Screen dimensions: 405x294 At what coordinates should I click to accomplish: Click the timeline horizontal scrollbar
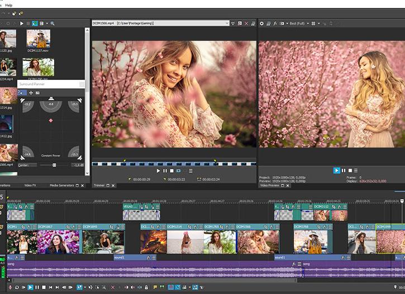(x=154, y=280)
